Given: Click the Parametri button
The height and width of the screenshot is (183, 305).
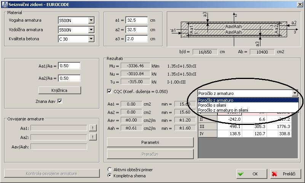Looking at the screenshot, I should [x=150, y=142].
